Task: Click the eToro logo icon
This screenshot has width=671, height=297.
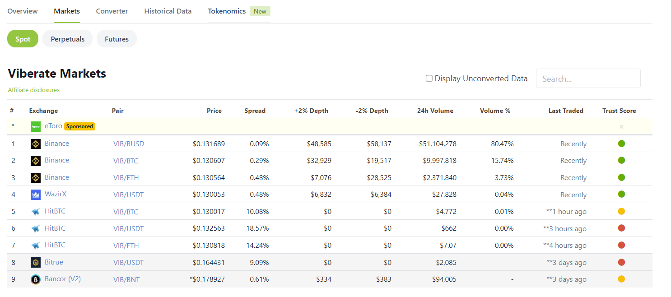Action: click(x=36, y=127)
